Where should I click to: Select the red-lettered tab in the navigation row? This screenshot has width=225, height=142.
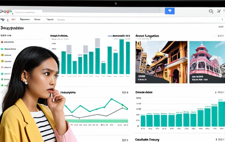[x=14, y=19]
